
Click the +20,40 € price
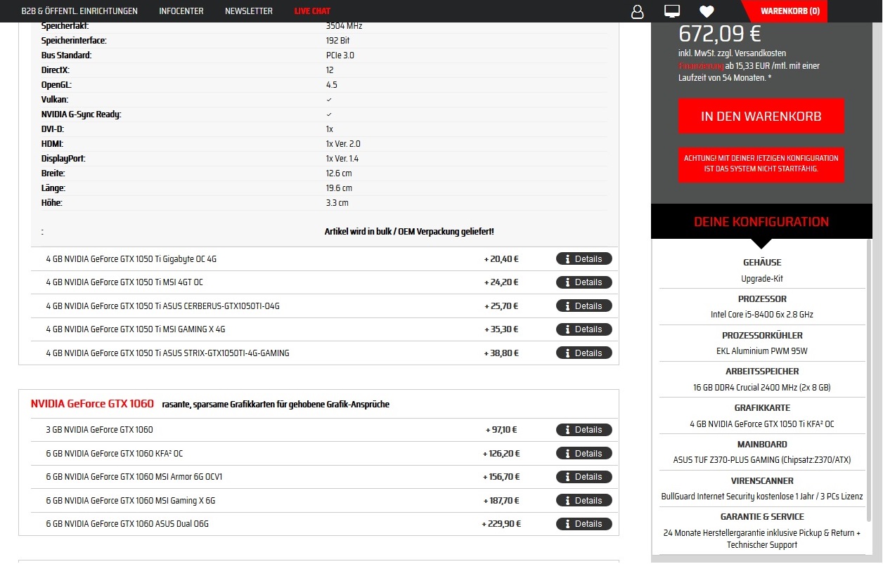(x=501, y=259)
